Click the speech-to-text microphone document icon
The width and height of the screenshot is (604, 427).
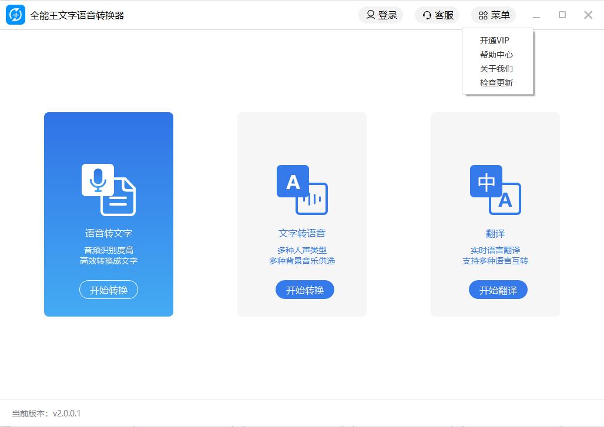point(109,190)
